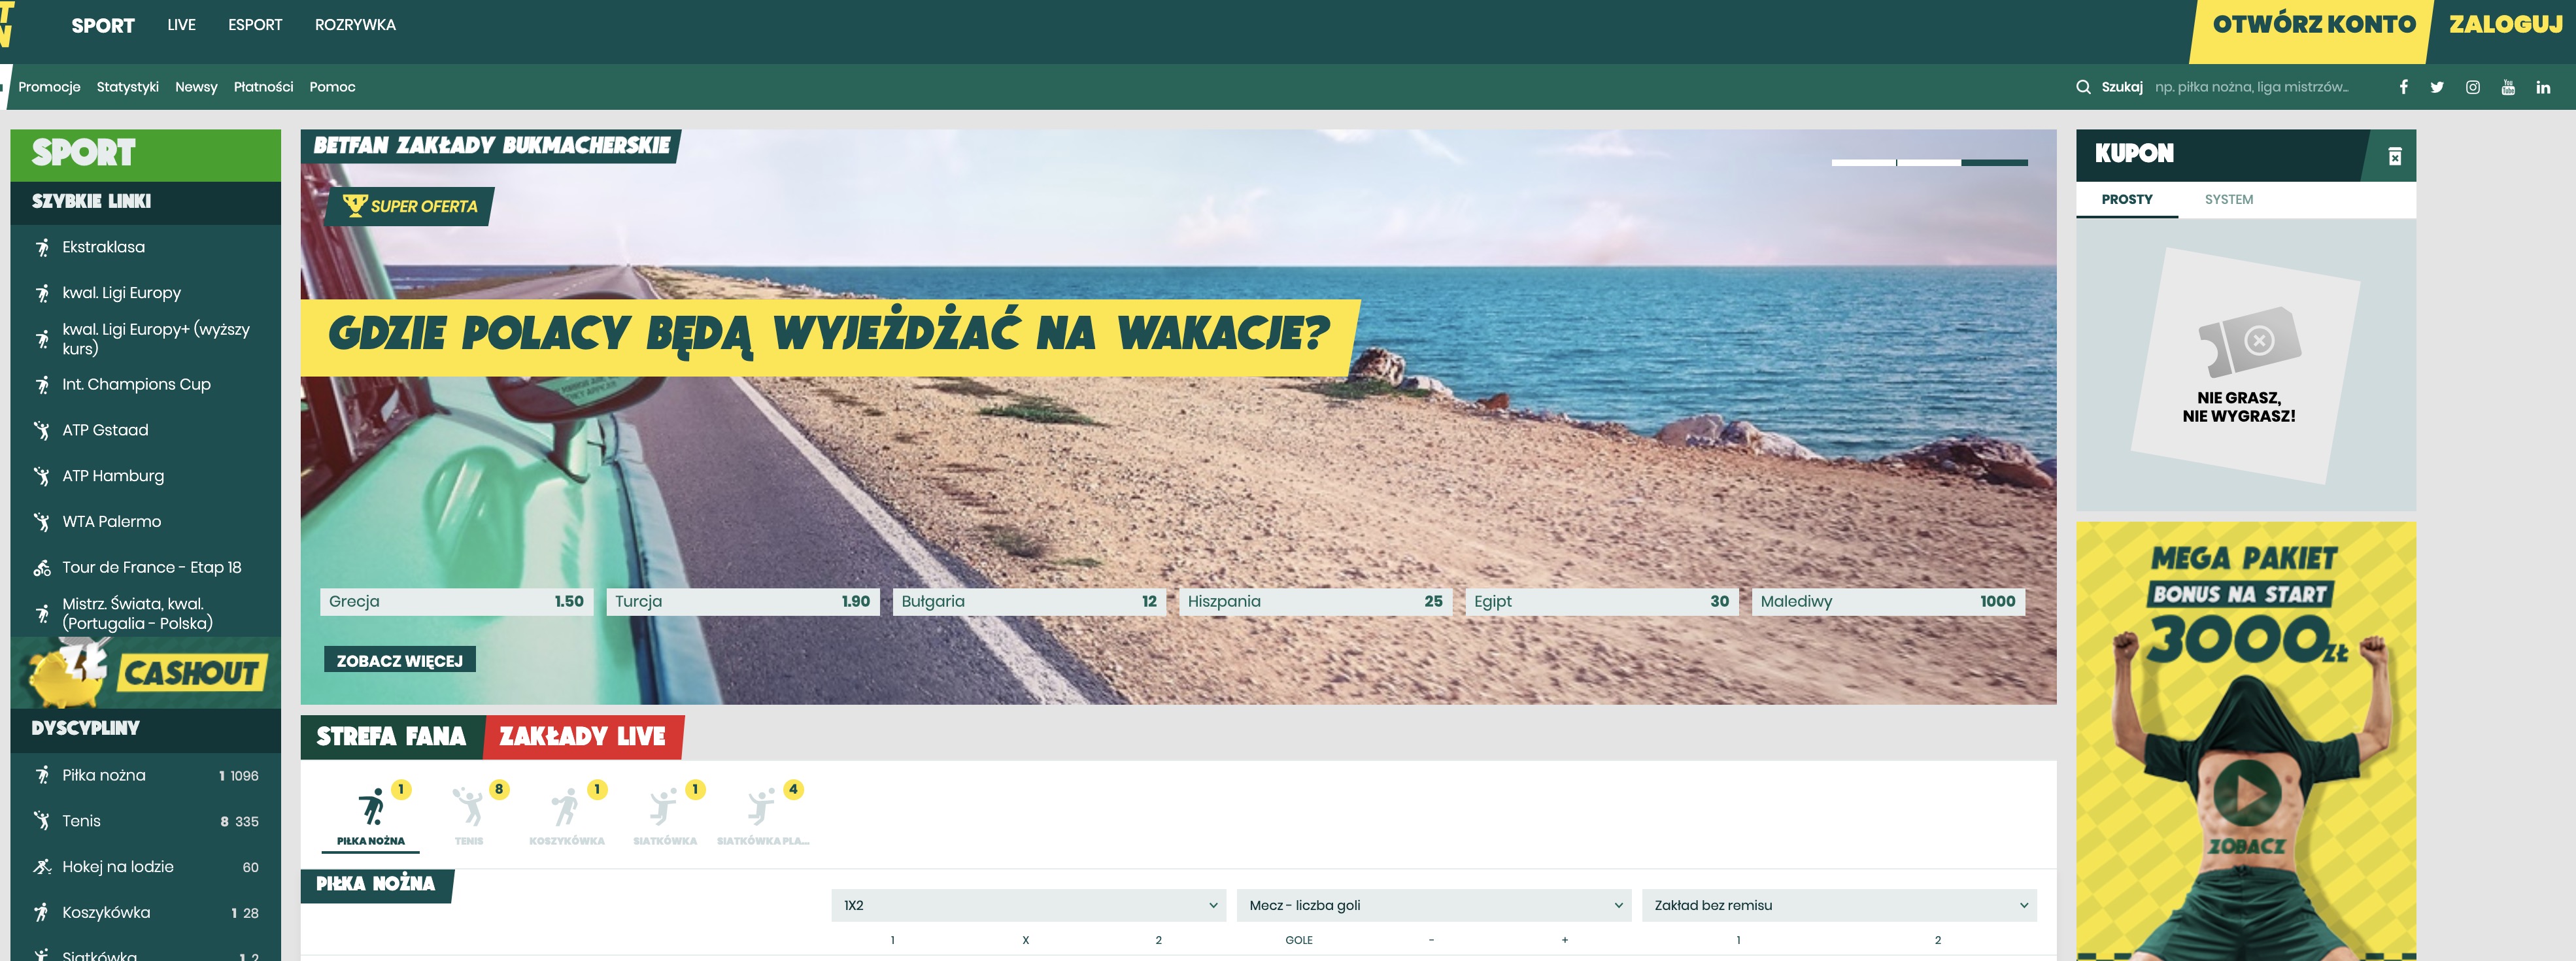Open LinkedIn social icon in header
Image resolution: width=2576 pixels, height=961 pixels.
point(2543,87)
